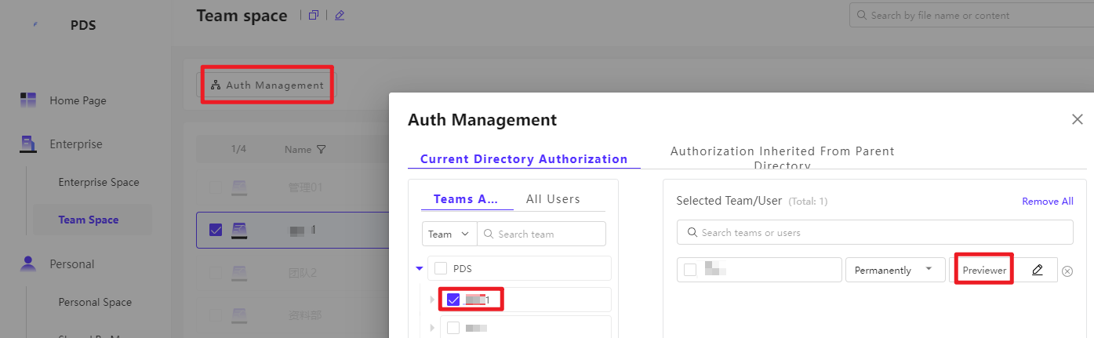Click the team drive icon for 资料部
The width and height of the screenshot is (1094, 338).
(240, 315)
